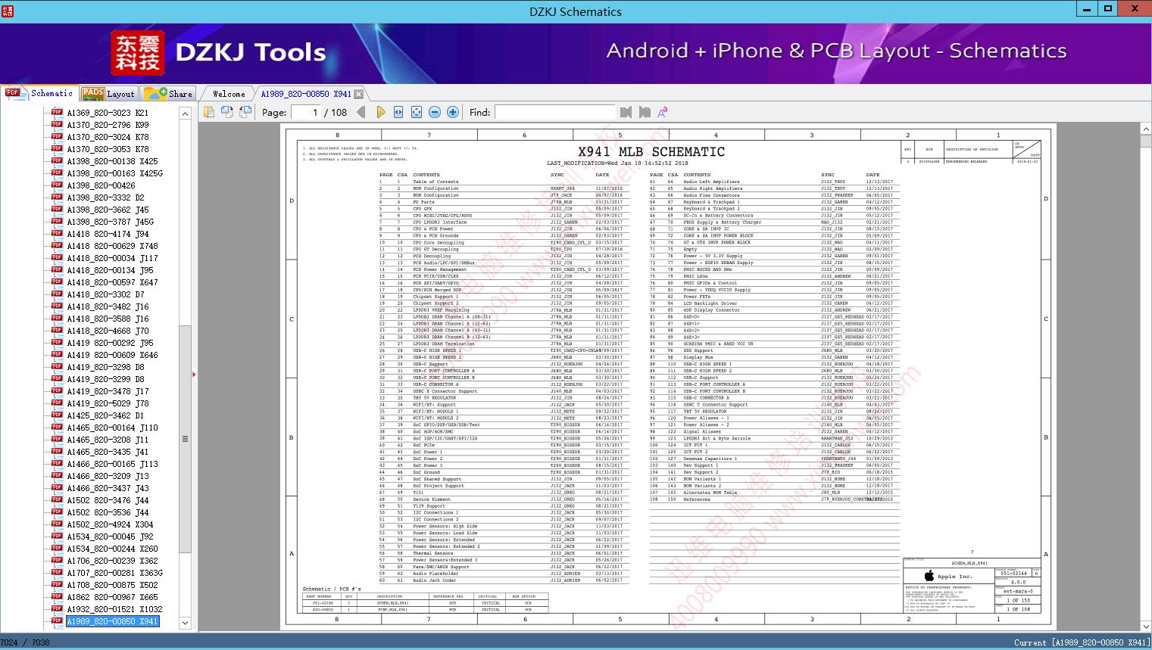Viewport: 1152px width, 650px height.
Task: Open A1502_820-4924 X304 schematic
Action: [110, 524]
